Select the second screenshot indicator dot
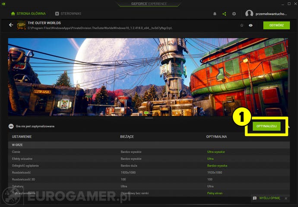The width and height of the screenshot is (298, 207). click(152, 113)
